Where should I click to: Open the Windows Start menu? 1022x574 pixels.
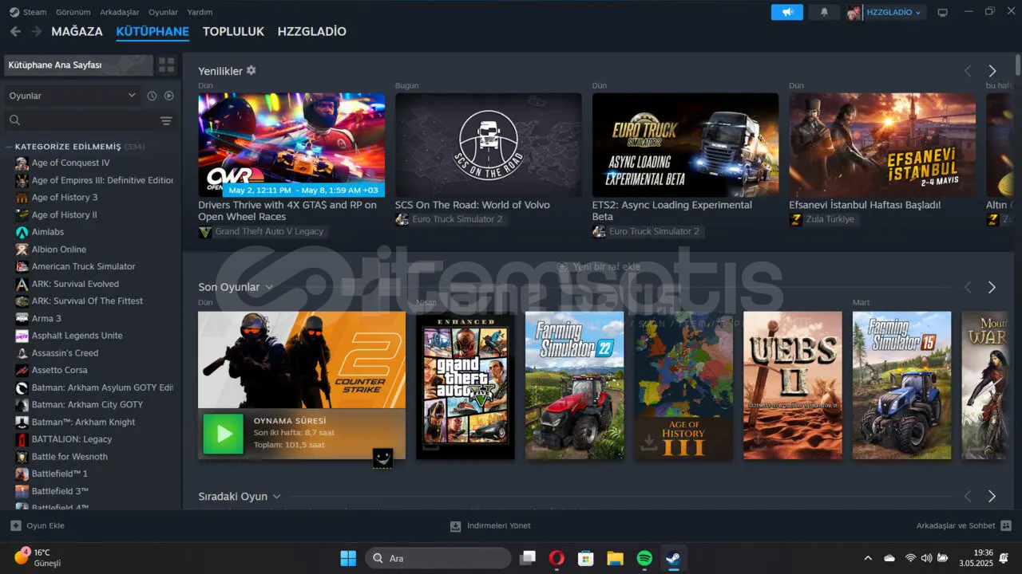click(348, 558)
